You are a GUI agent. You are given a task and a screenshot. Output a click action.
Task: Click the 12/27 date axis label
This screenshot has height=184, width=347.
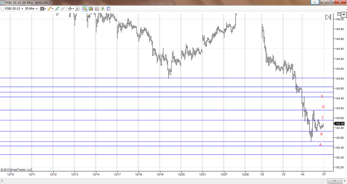tap(224, 174)
